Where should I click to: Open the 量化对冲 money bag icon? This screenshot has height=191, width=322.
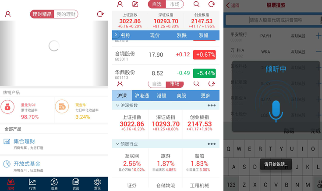point(7,107)
